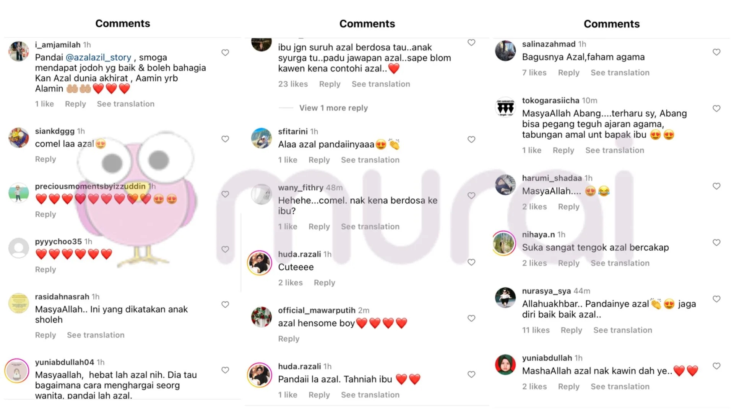This screenshot has width=734, height=412.
Task: Like the comment by i_amjamilah
Action: 225,53
